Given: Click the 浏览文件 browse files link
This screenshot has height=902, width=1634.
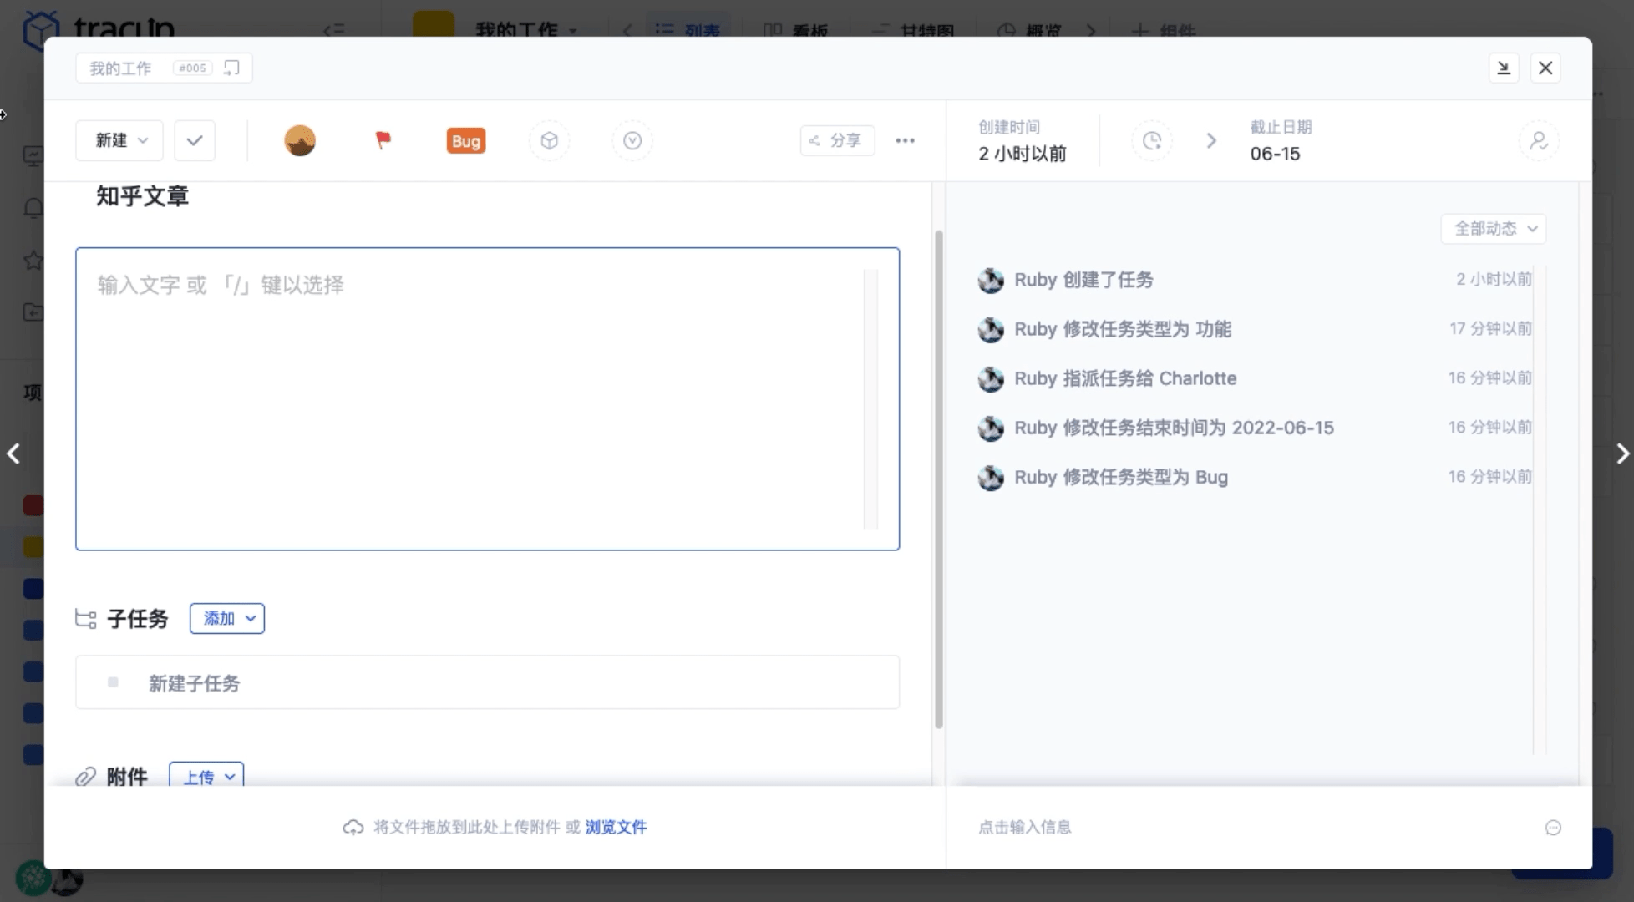Looking at the screenshot, I should coord(616,827).
